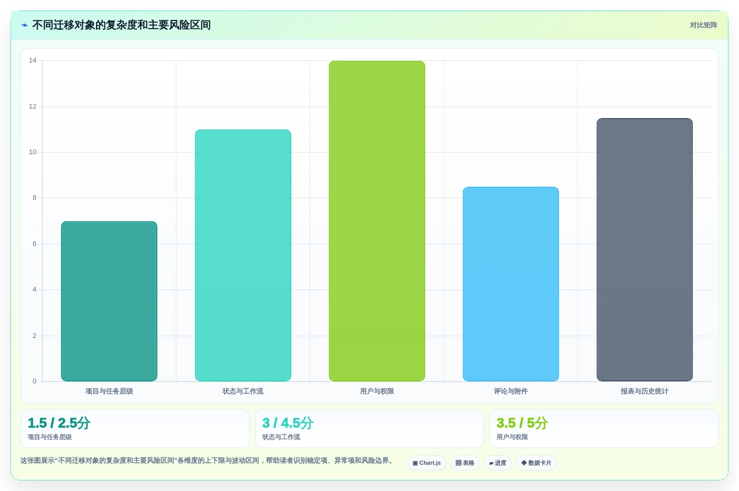Viewport: 739px width, 491px height.
Task: Select the 状态与工作流 turquoise bar
Action: [243, 255]
